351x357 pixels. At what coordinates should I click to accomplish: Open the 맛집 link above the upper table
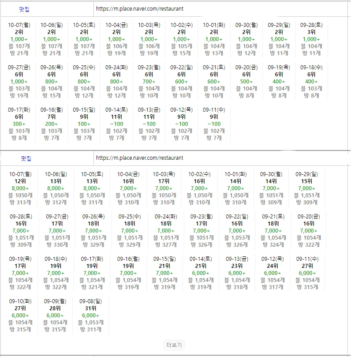click(25, 9)
